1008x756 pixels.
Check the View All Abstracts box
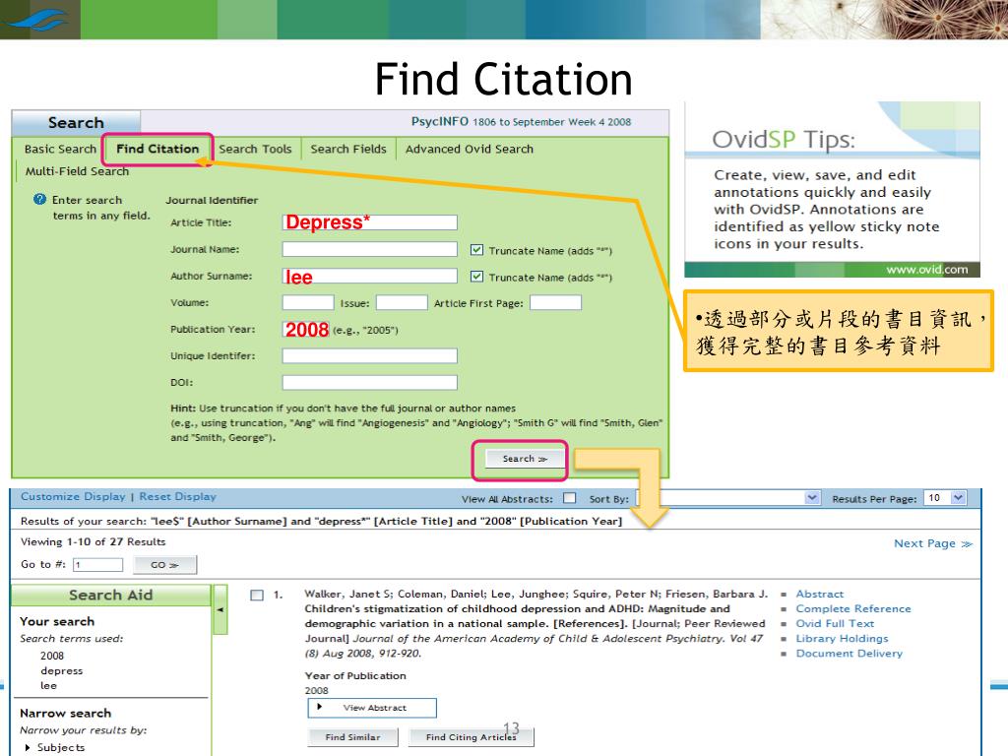[x=570, y=498]
